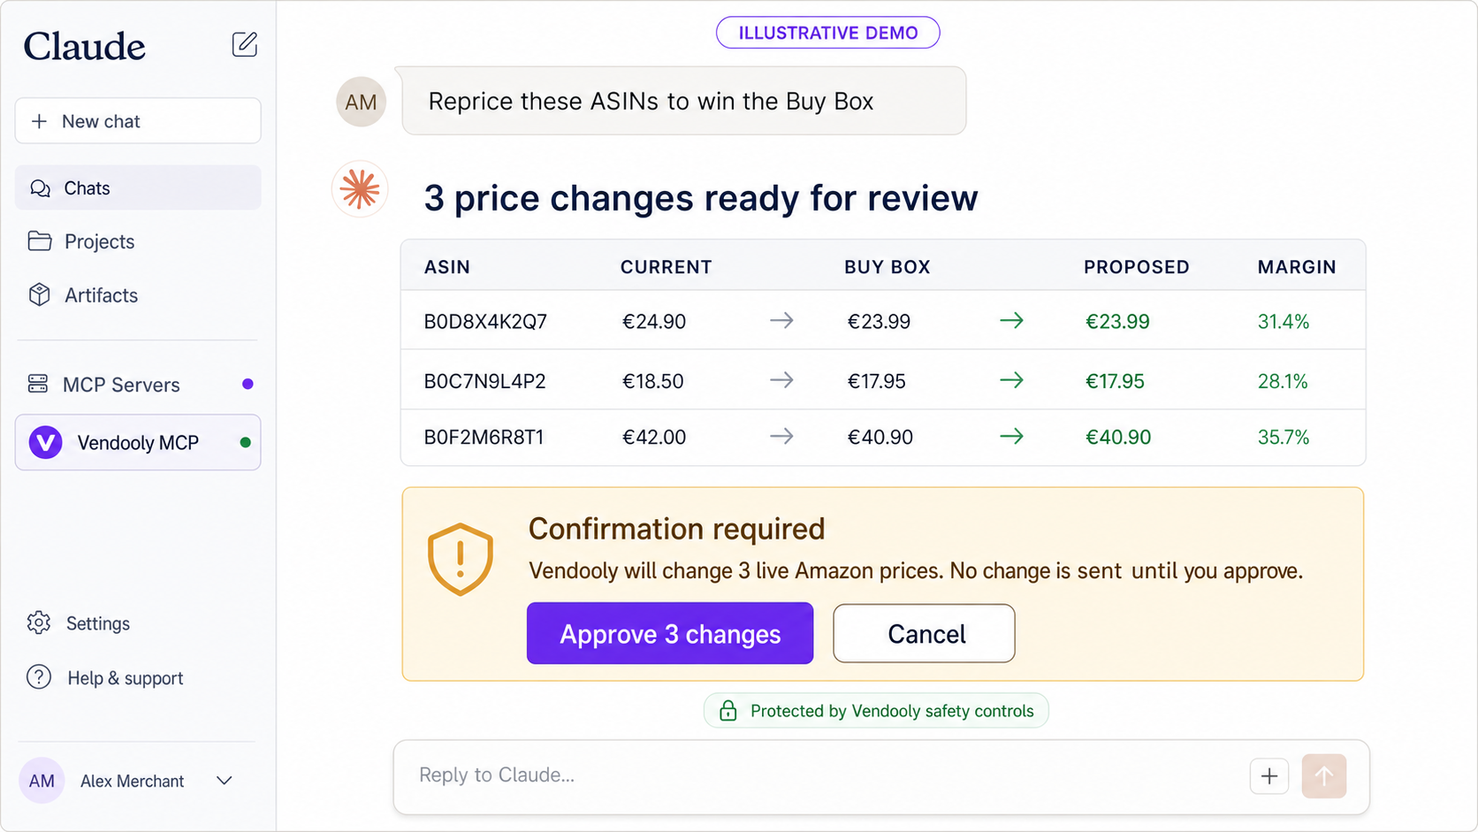1478x832 pixels.
Task: Click the green arrow in the B0F2M6R8T1 row
Action: point(1012,436)
